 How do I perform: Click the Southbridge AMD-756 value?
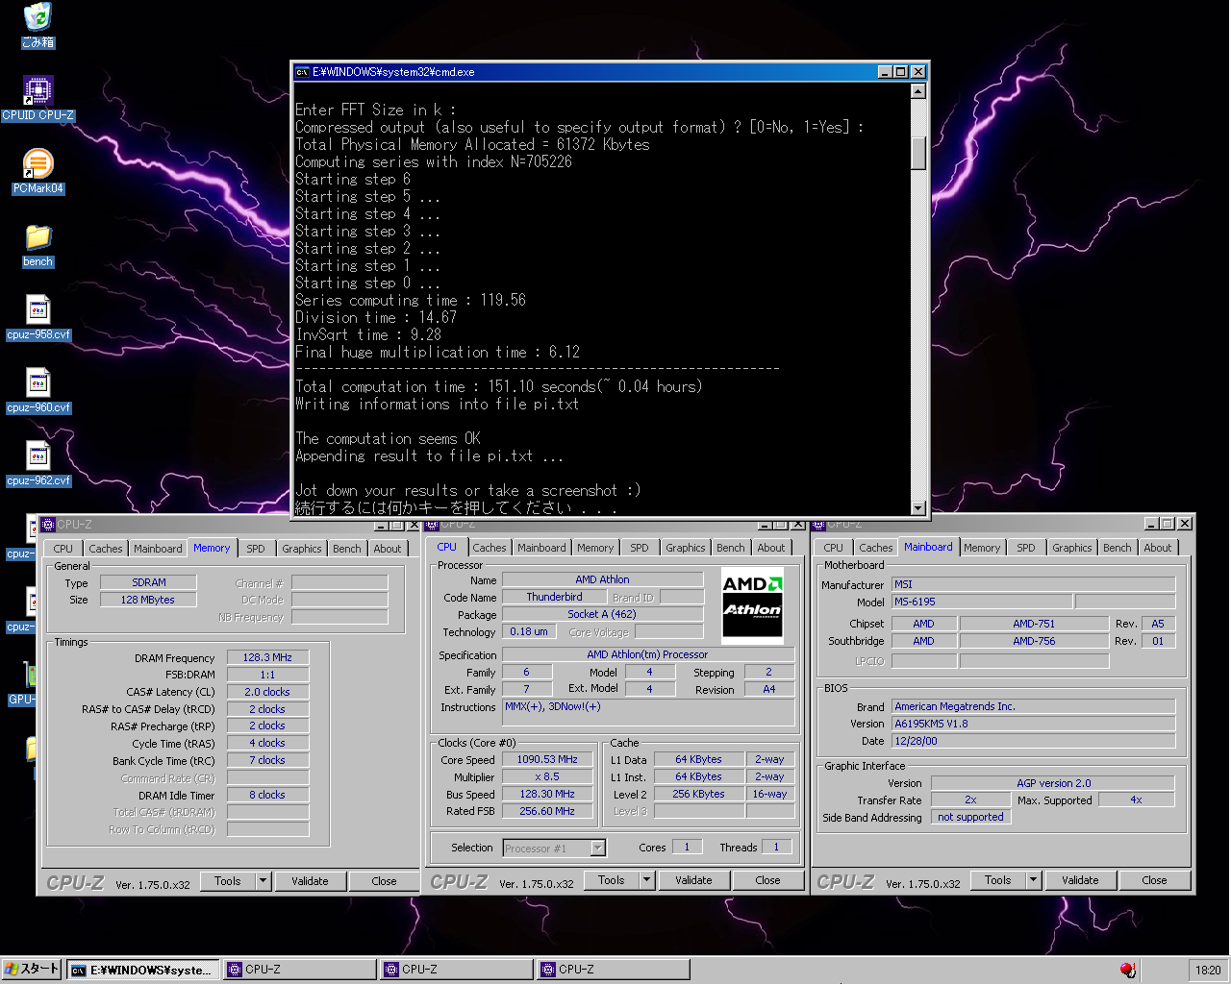pyautogui.click(x=1034, y=641)
